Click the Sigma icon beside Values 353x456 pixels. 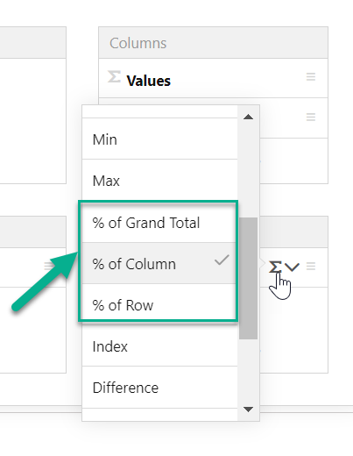114,76
